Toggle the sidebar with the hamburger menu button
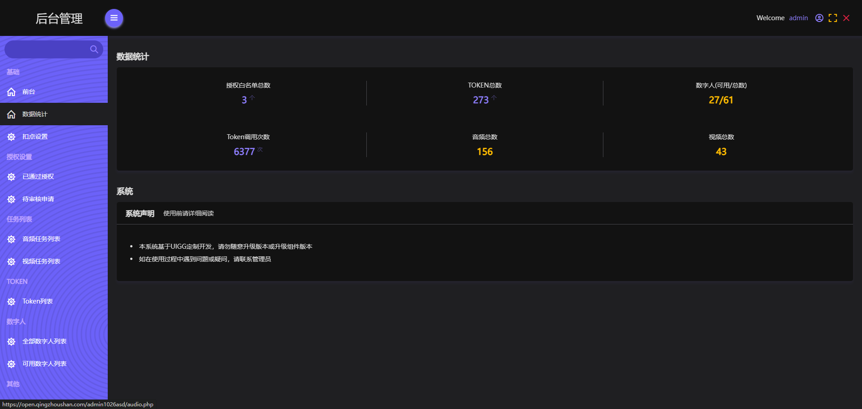Viewport: 862px width, 409px height. [x=114, y=18]
